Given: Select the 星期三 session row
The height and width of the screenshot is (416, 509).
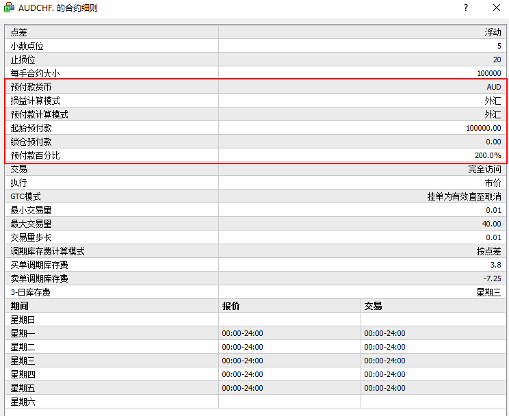Looking at the screenshot, I should click(x=255, y=361).
